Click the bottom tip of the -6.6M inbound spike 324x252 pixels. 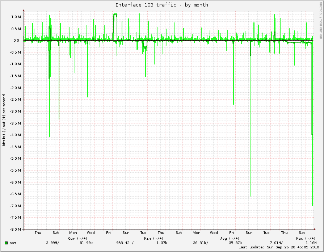click(251, 196)
